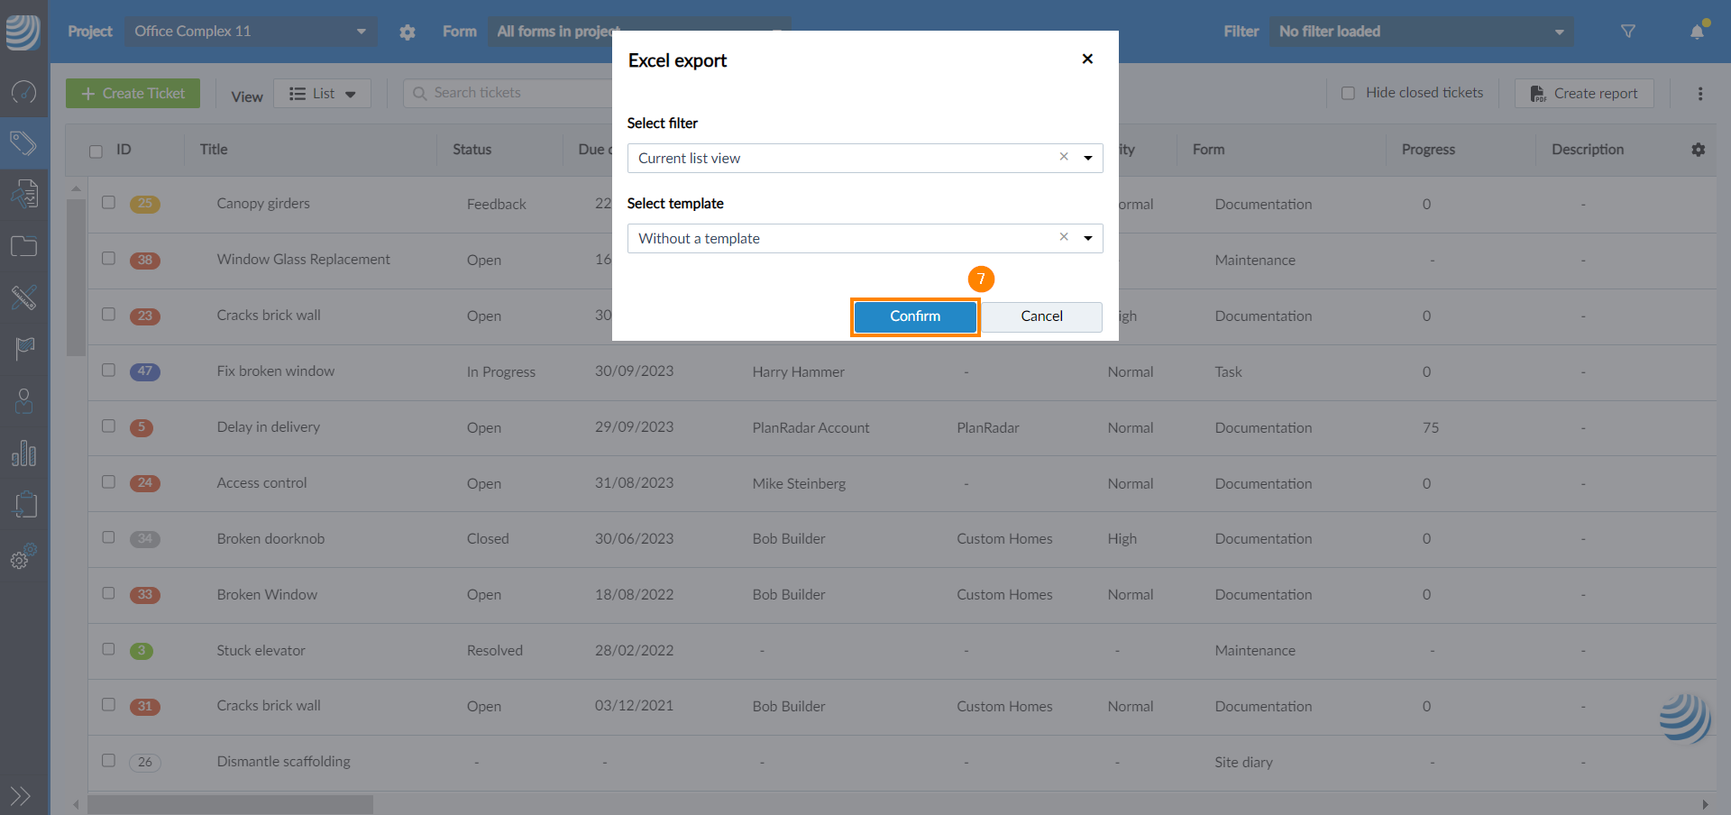
Task: Tick the select-all checkbox in header
Action: click(96, 151)
